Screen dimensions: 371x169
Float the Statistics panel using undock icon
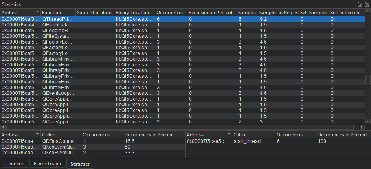pos(360,4)
